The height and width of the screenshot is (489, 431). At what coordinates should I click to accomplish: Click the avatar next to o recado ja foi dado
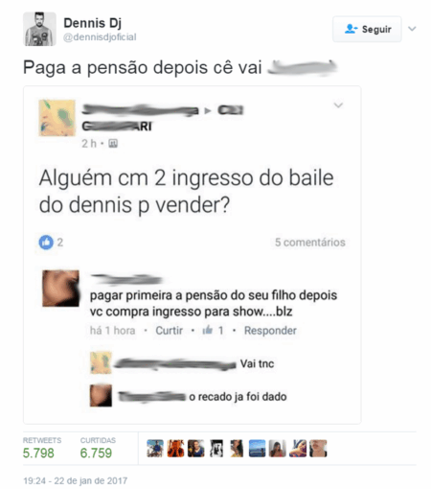[101, 396]
